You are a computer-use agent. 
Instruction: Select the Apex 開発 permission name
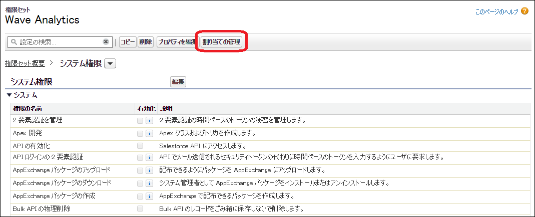pos(28,133)
